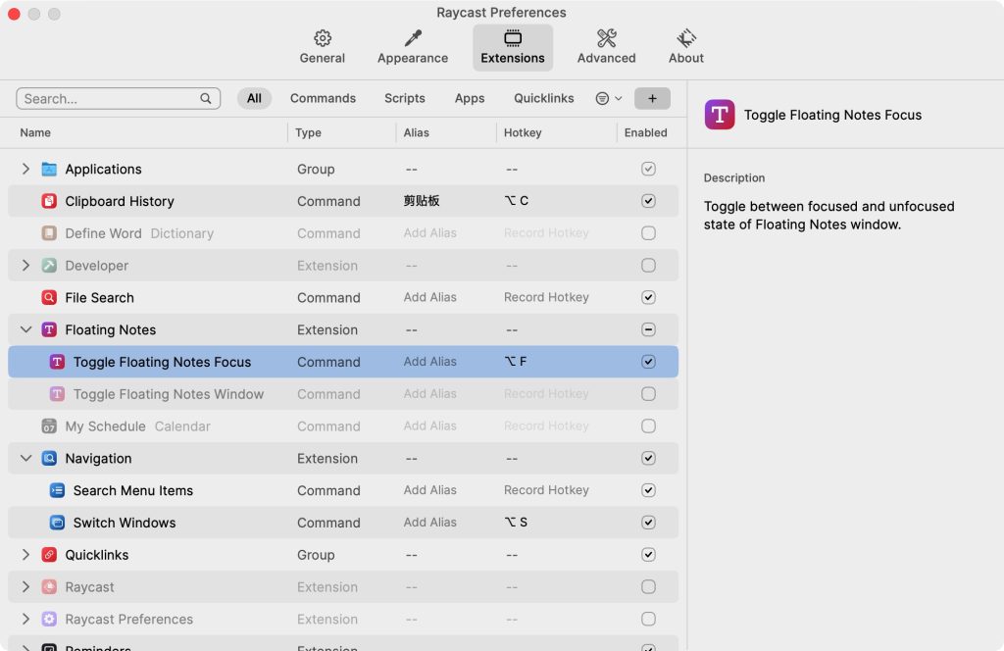
Task: Click the My Schedule calendar icon
Action: click(x=49, y=426)
